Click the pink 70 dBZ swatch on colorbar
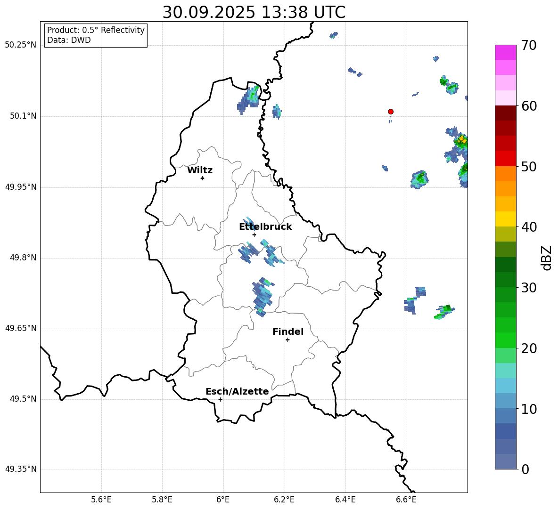Viewport: 558px width, 509px height. [505, 52]
